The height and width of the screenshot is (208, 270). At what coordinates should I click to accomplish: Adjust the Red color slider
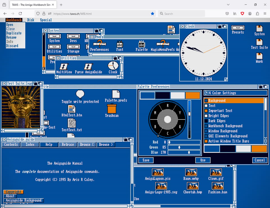(184, 142)
